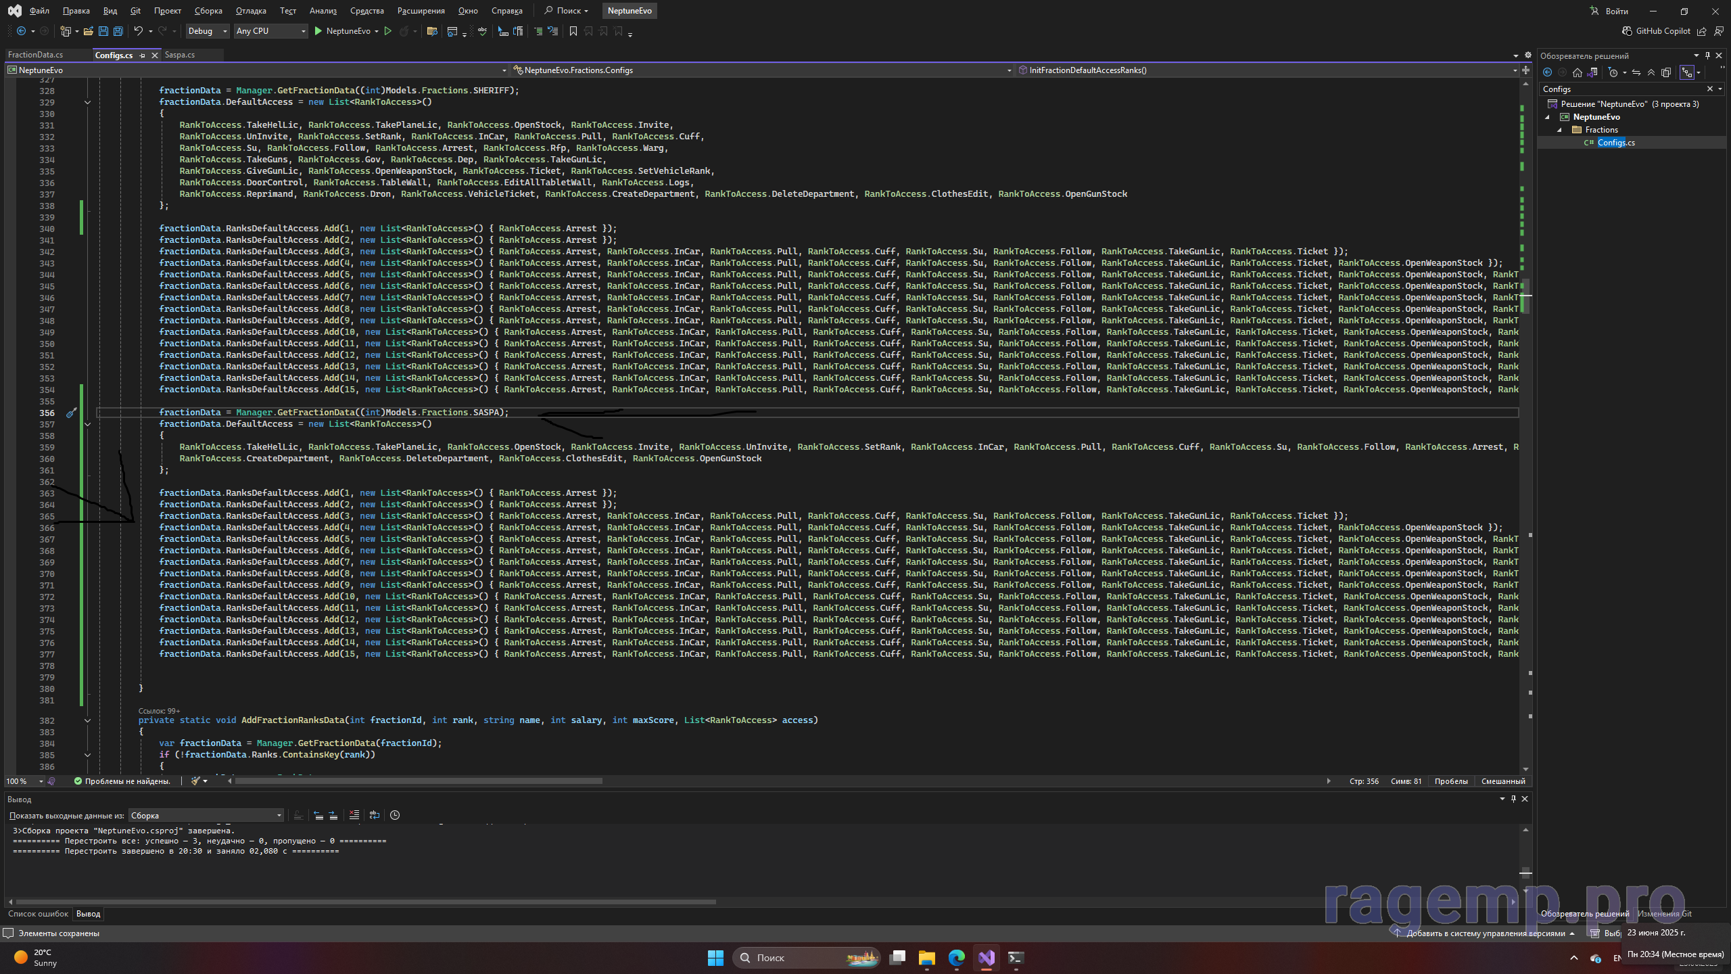Click Проблемы не найдены status indicator
The image size is (1731, 974).
point(122,781)
